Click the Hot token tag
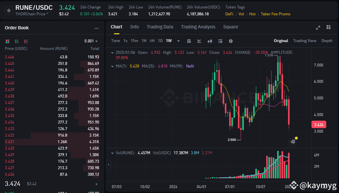The height and width of the screenshot is (193, 339). (x=252, y=14)
